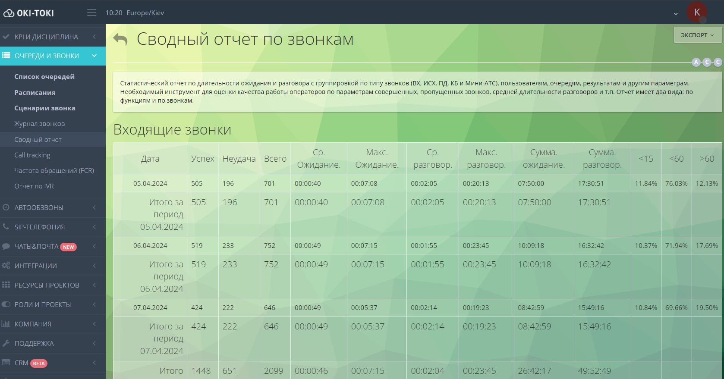Click the wrench icon for Поддержка
Image resolution: width=724 pixels, height=379 pixels.
[x=6, y=343]
